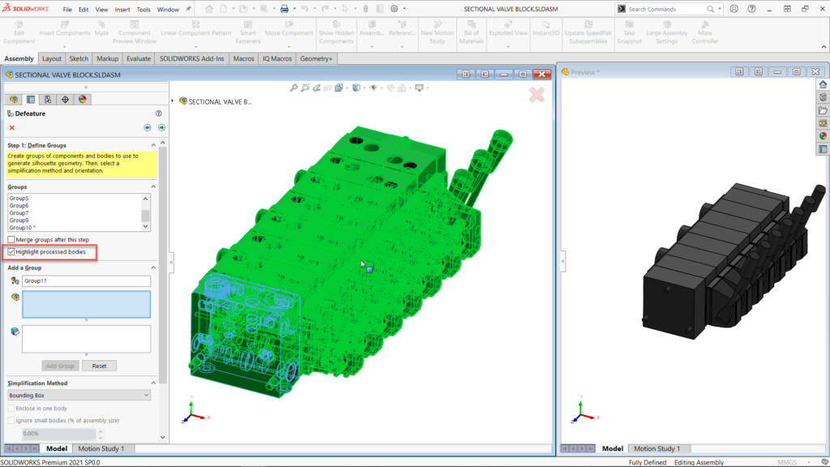The image size is (830, 467).
Task: Open the File menu
Action: coord(67,10)
